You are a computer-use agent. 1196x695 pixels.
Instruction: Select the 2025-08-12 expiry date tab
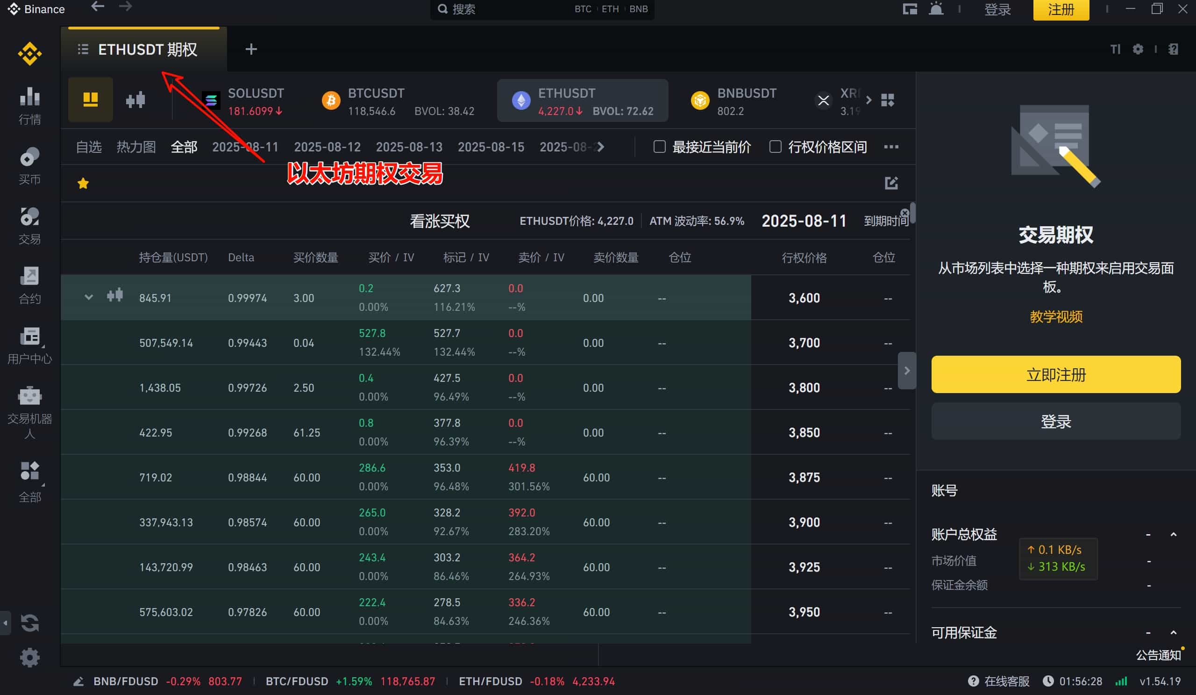tap(327, 147)
